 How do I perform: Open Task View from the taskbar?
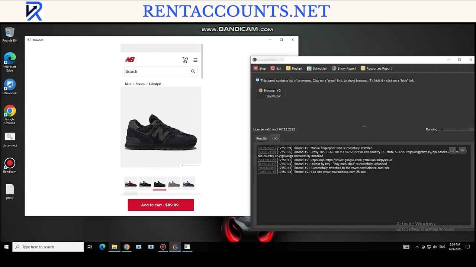90,247
